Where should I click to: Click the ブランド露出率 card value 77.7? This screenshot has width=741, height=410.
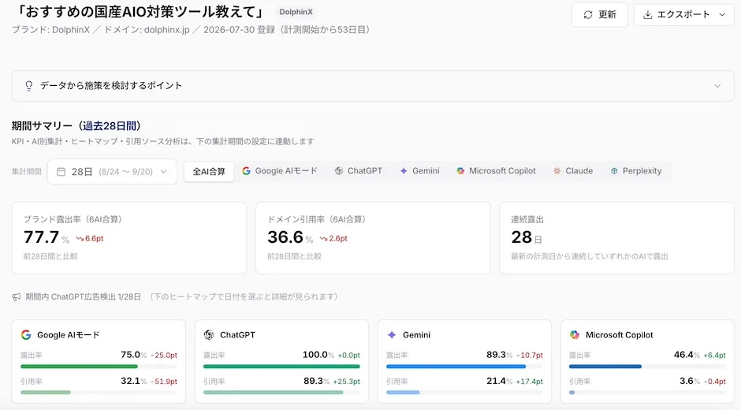42,237
